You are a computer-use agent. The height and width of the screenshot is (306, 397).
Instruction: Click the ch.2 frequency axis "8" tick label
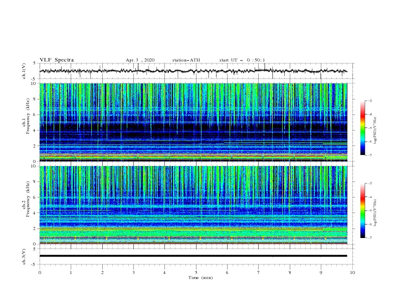[x=35, y=182]
